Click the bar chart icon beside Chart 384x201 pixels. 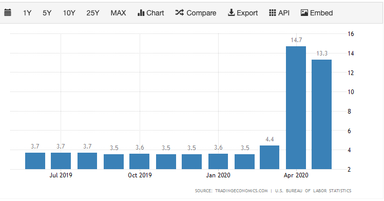click(x=141, y=13)
